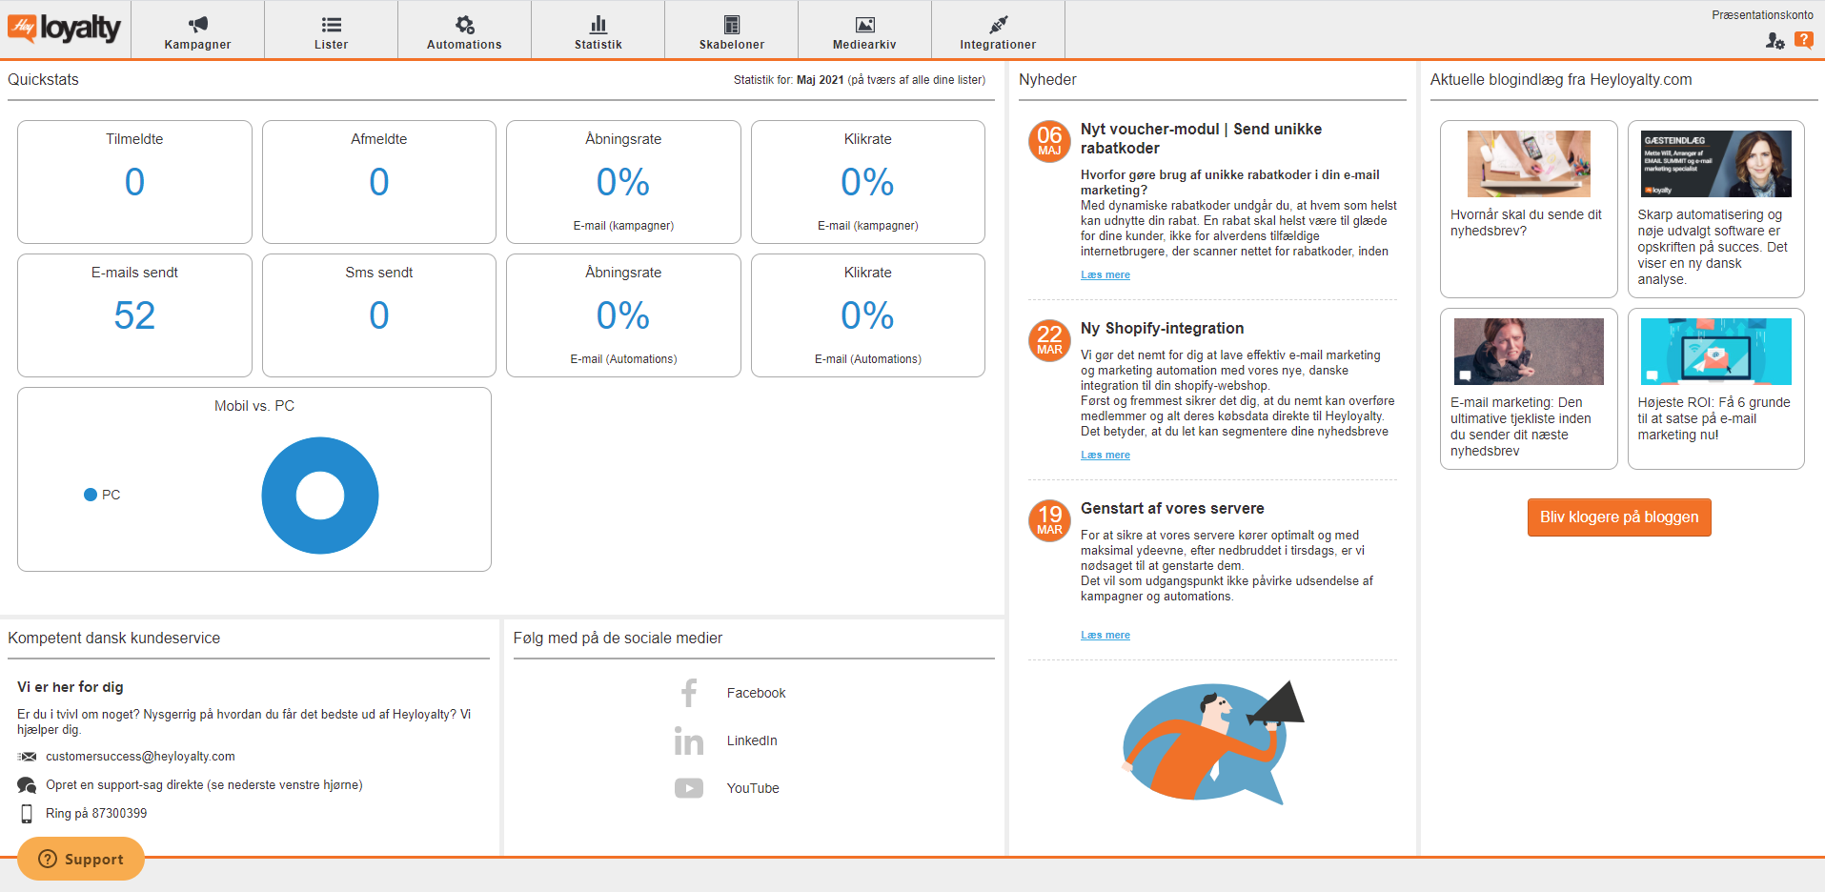Open blog thumbnail Hvornår skal du sende nyhedsbrev
Viewport: 1825px width, 892px height.
click(x=1529, y=164)
